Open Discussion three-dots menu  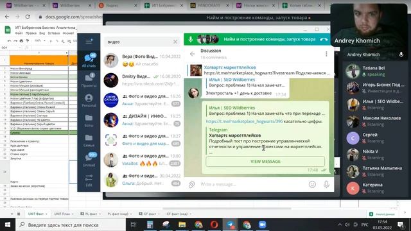pos(326,54)
